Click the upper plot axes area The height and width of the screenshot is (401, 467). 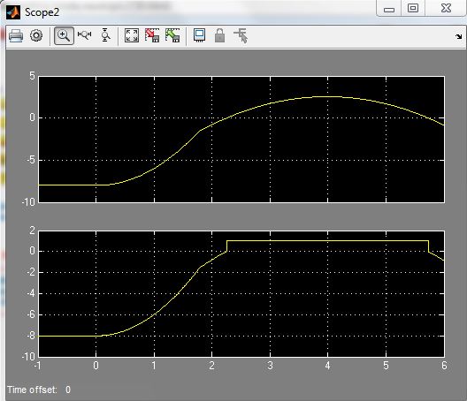(241, 140)
